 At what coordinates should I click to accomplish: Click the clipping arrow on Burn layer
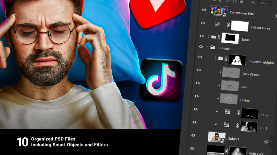[x=219, y=85]
